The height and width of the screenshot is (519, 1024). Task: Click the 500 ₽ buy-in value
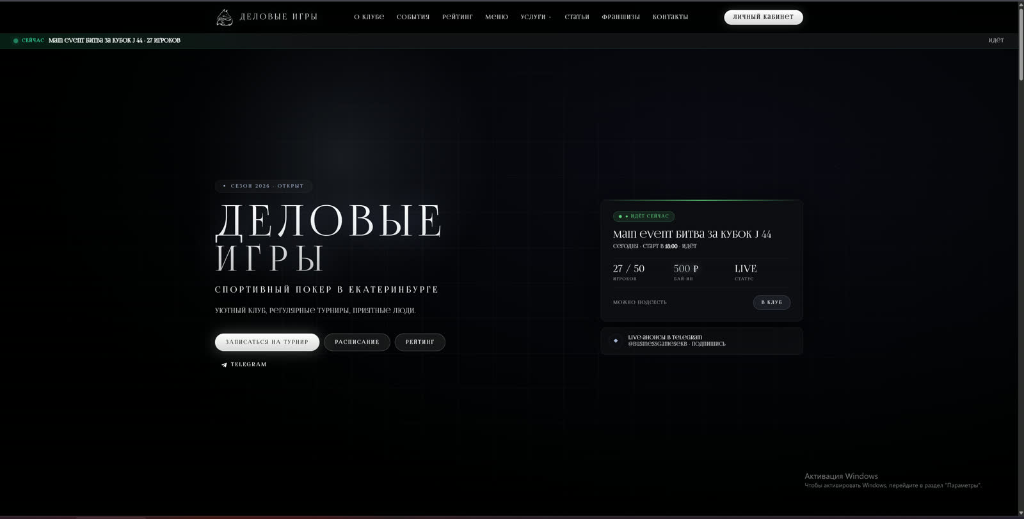(686, 269)
